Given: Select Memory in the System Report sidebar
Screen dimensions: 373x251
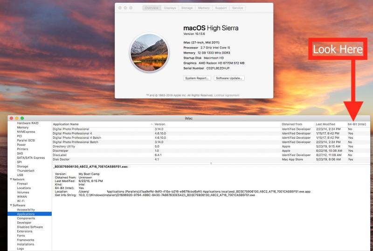Looking at the screenshot, I should click(x=22, y=128).
